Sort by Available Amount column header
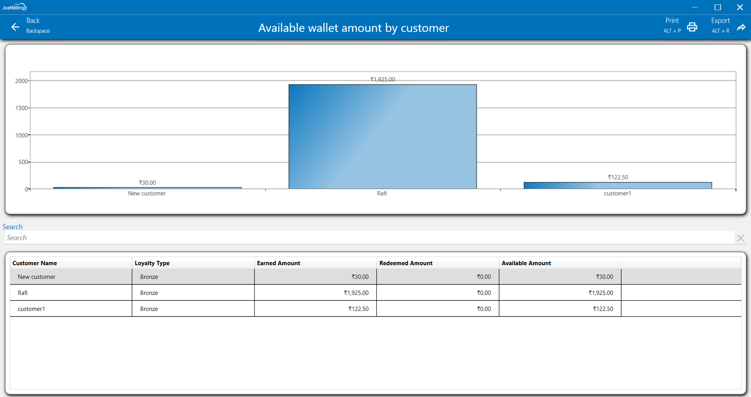The width and height of the screenshot is (751, 397). tap(526, 263)
